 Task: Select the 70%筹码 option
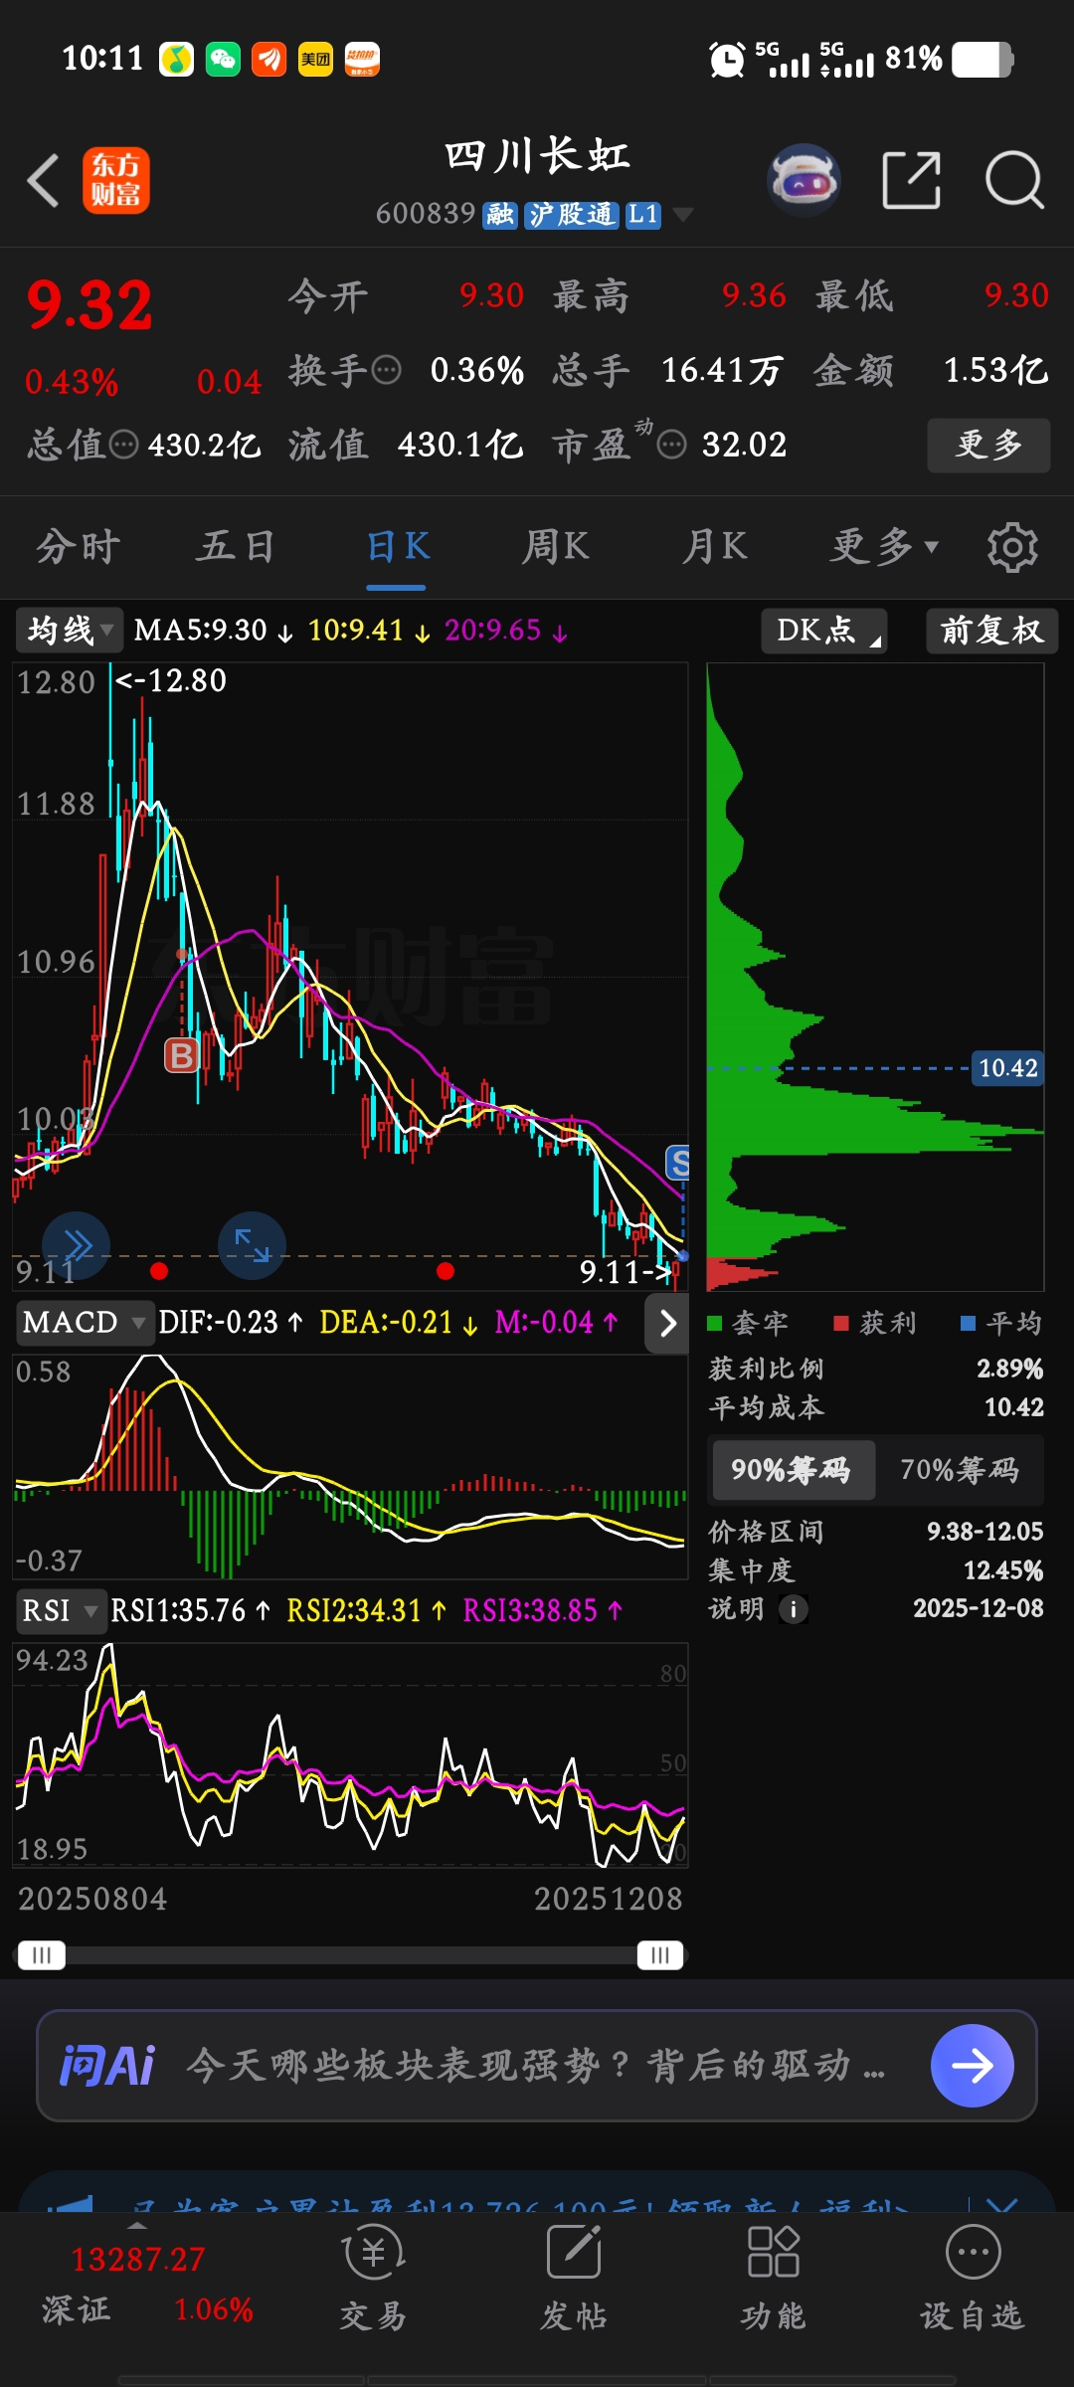[x=960, y=1470]
